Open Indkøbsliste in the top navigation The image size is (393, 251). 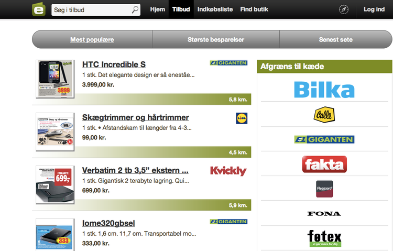pyautogui.click(x=215, y=9)
